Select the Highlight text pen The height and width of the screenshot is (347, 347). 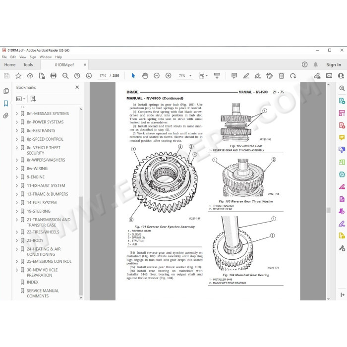tap(246, 76)
